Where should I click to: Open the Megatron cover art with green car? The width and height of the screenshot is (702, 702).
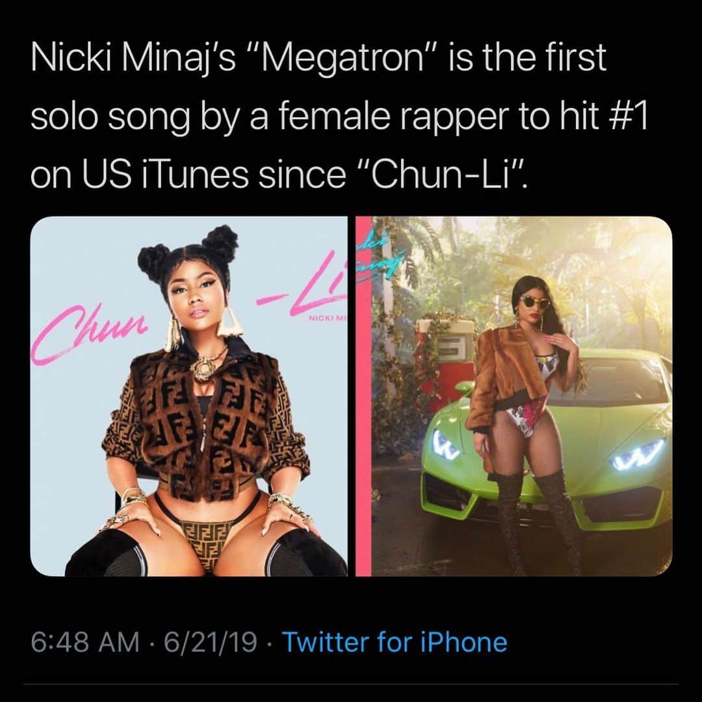coord(514,396)
